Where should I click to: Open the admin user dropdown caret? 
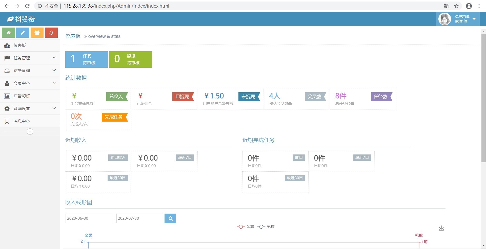point(474,19)
